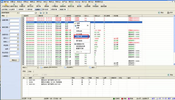The image size is (175, 100).
Task: Switch to the 入库审核 tab
Action: pyautogui.click(x=21, y=10)
